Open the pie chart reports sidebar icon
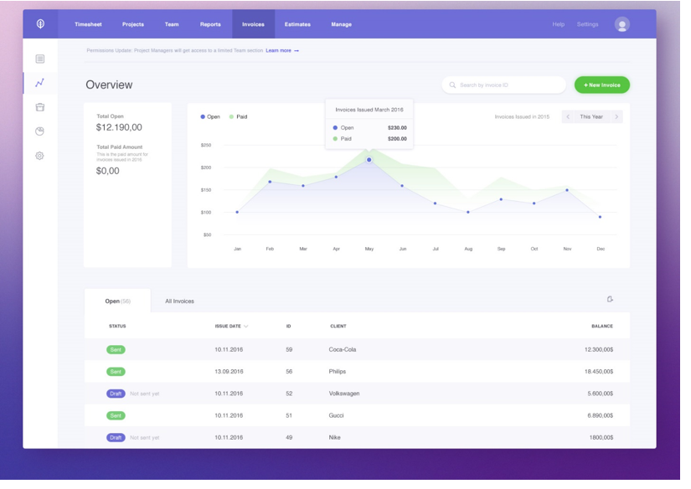 tap(39, 131)
